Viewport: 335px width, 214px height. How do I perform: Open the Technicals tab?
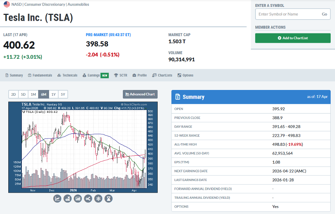67,75
